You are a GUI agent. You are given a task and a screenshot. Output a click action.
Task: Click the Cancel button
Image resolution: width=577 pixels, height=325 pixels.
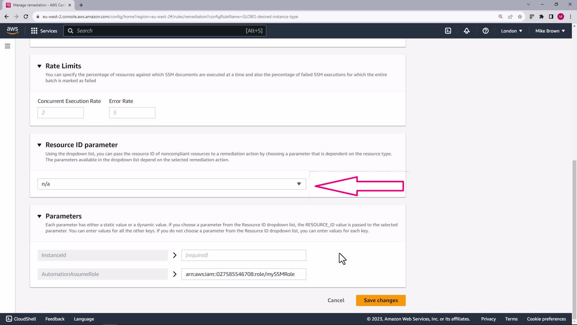point(336,300)
